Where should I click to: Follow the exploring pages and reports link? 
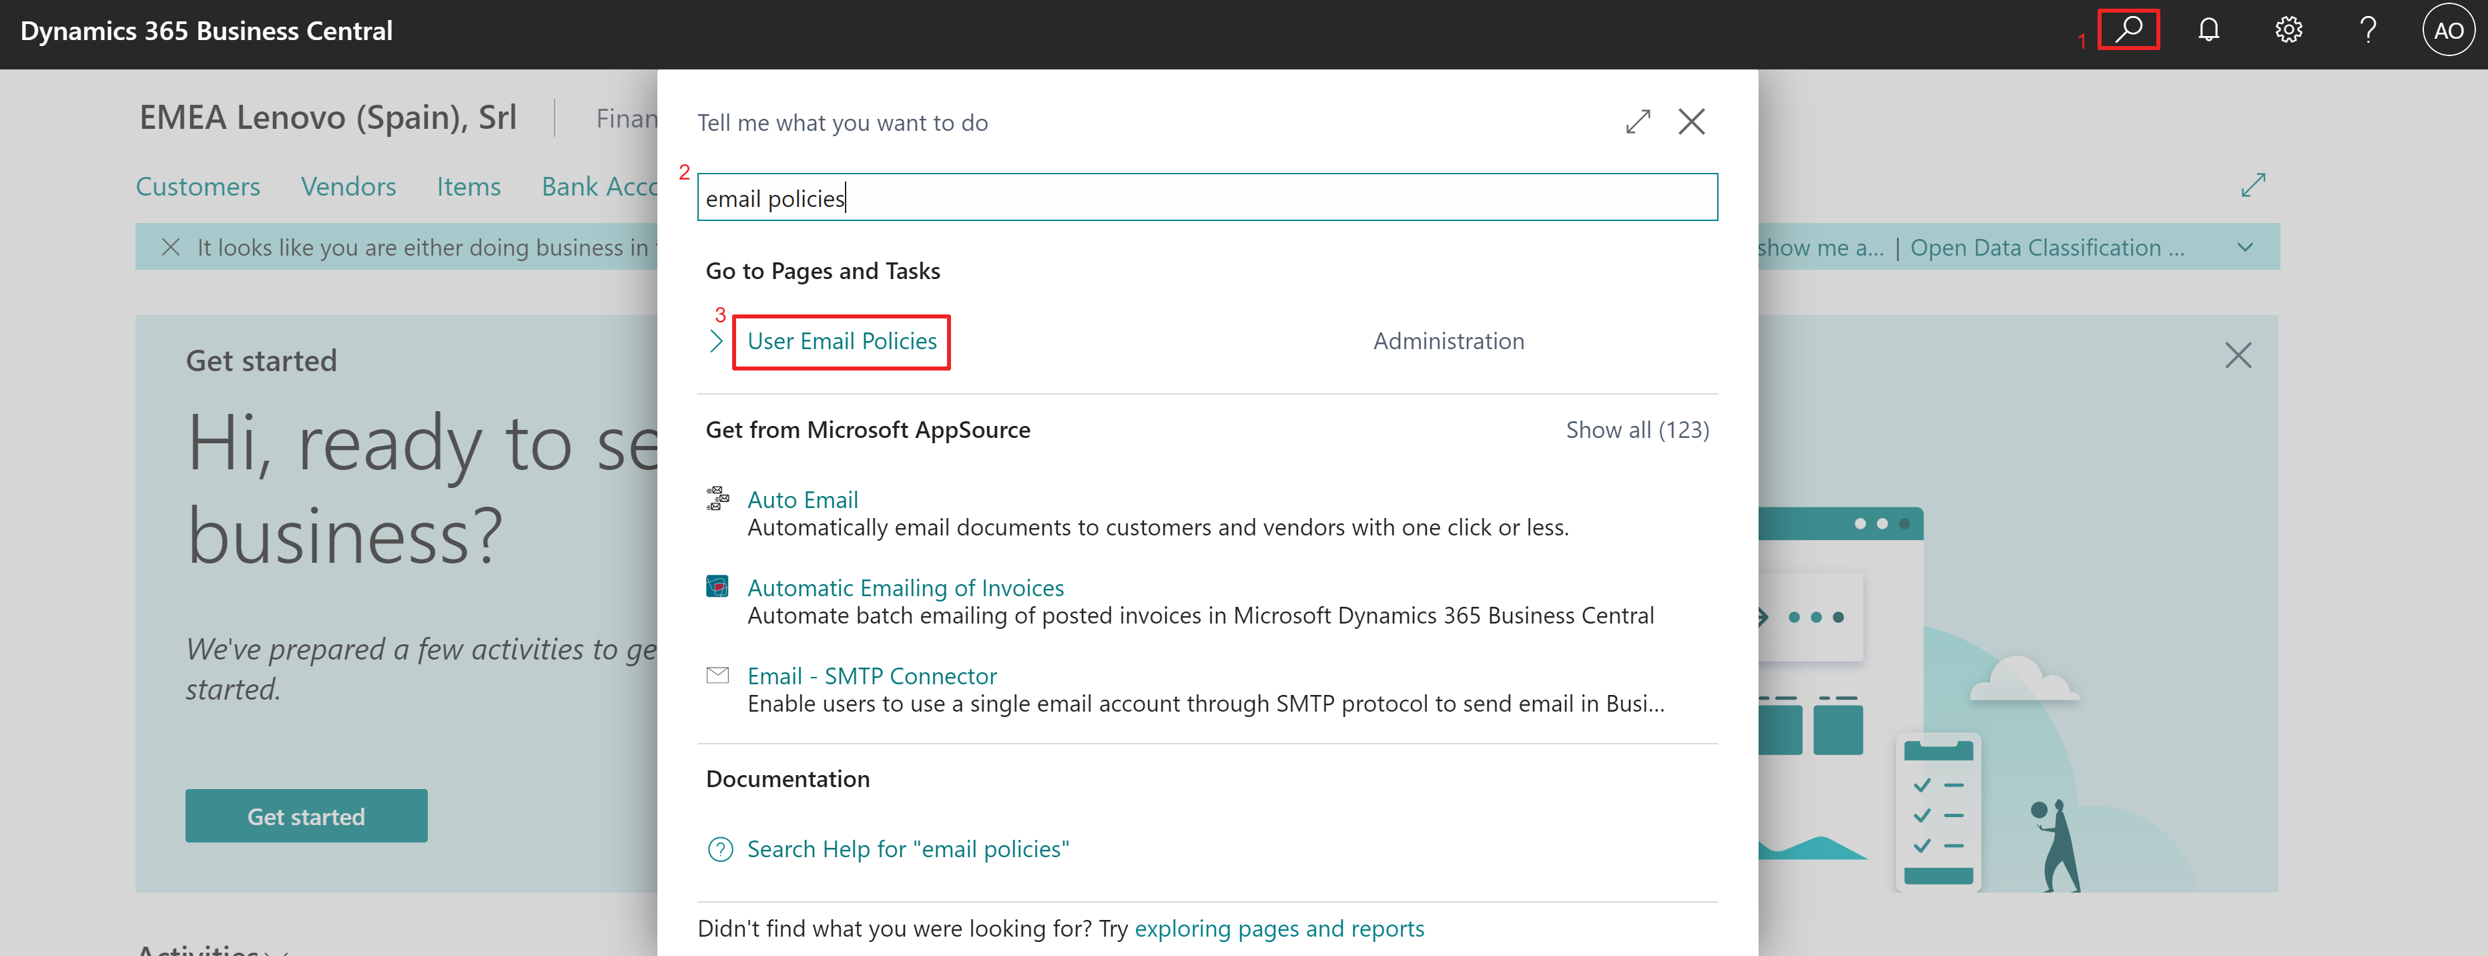click(x=1279, y=929)
